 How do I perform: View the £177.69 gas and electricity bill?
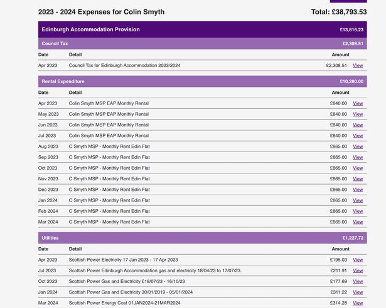point(358,282)
